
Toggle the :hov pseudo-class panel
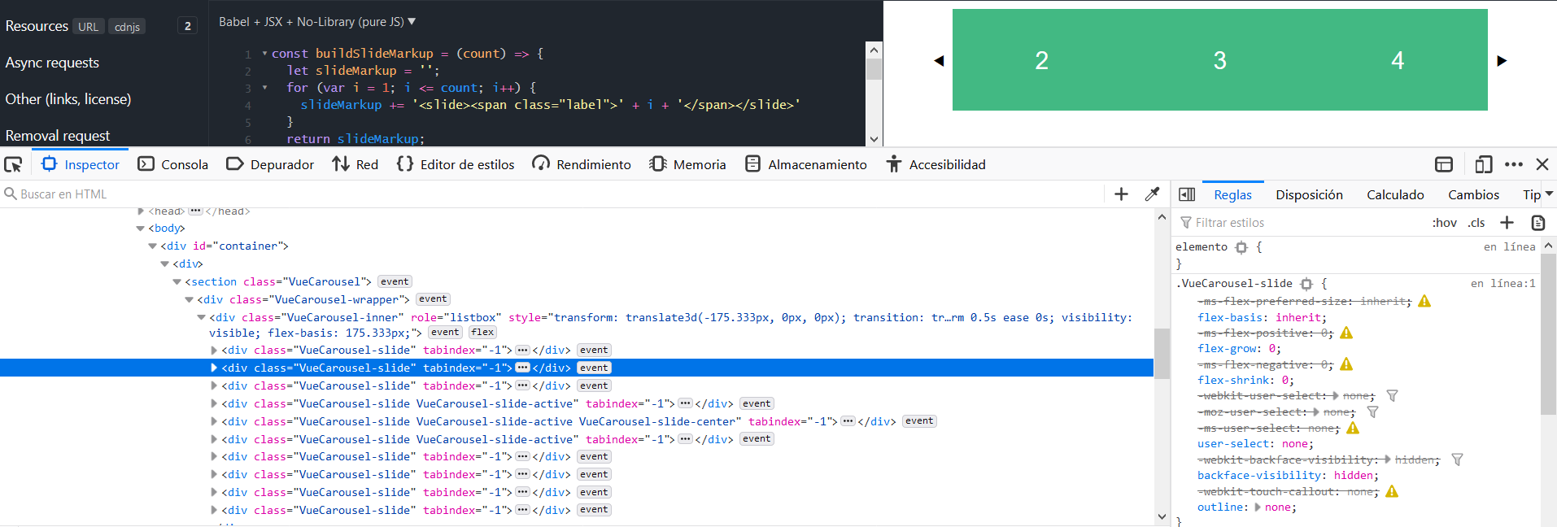tap(1445, 223)
